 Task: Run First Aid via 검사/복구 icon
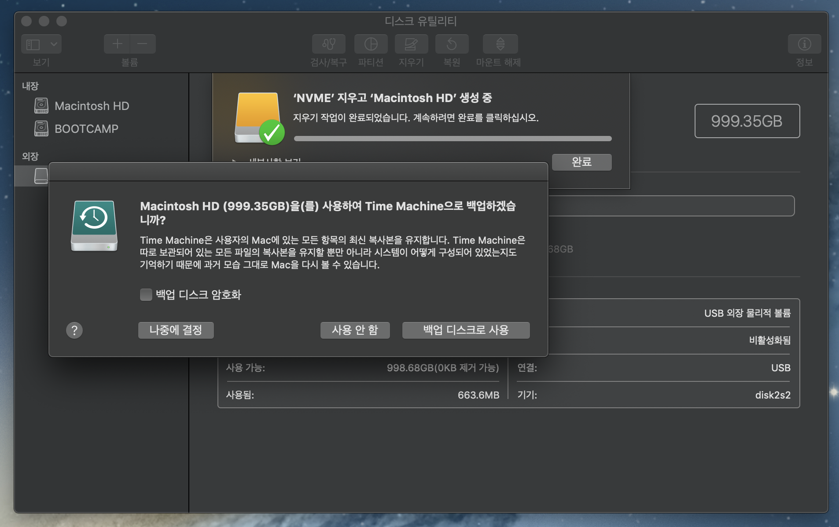pyautogui.click(x=328, y=44)
